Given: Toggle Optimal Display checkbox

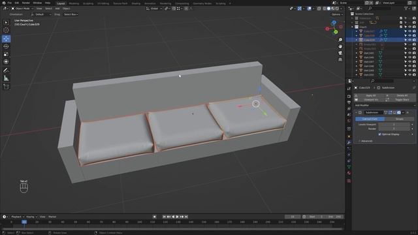Looking at the screenshot, I should click(x=379, y=134).
